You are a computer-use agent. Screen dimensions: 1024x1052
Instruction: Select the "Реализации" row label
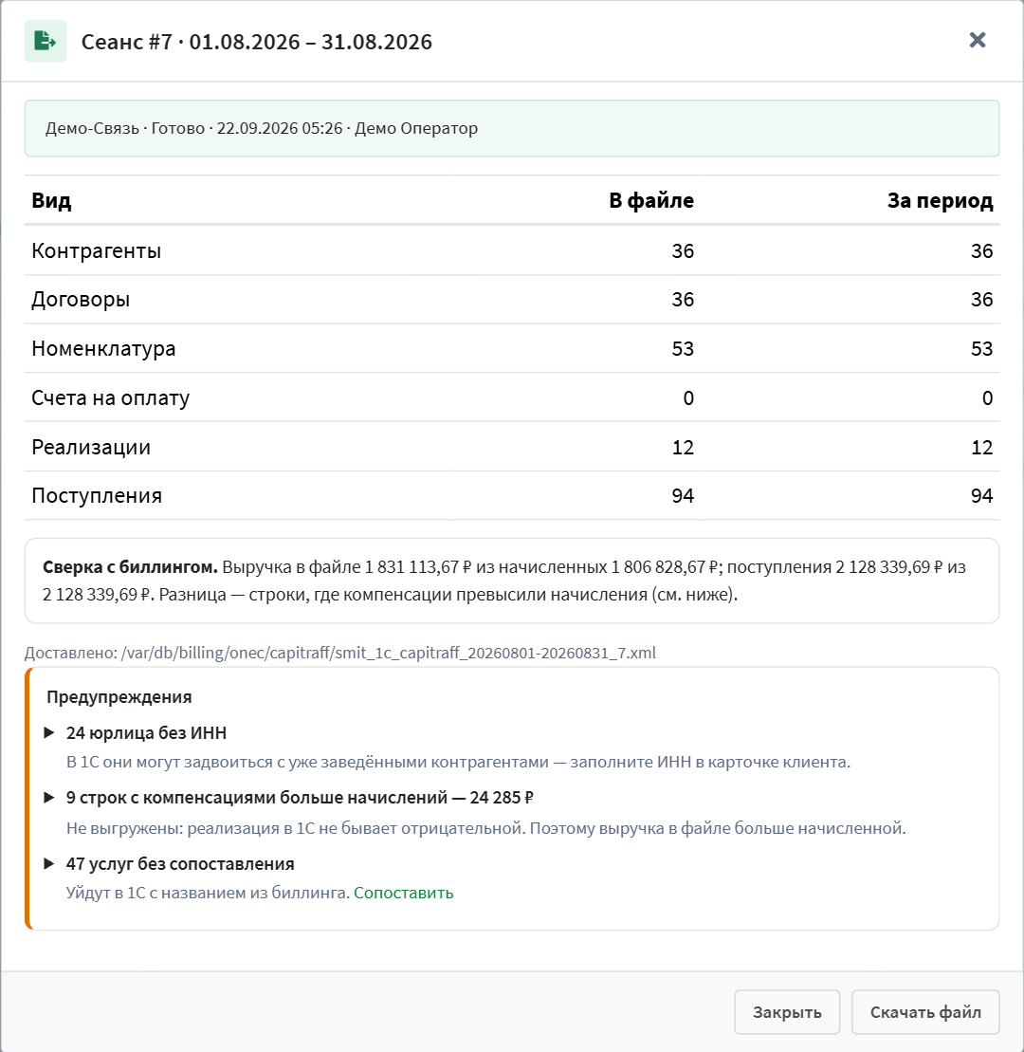[91, 447]
